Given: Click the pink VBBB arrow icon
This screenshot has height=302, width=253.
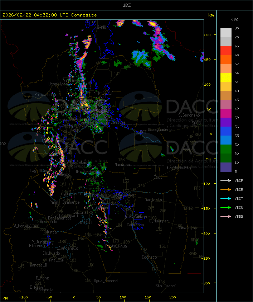Looking at the screenshot, I should coord(226,217).
